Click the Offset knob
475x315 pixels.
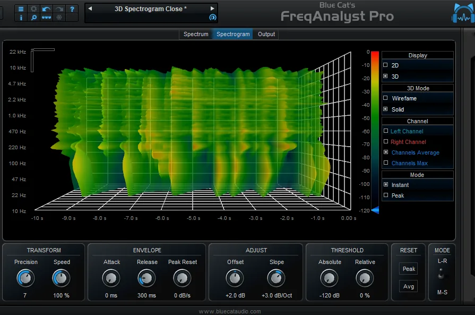(235, 278)
